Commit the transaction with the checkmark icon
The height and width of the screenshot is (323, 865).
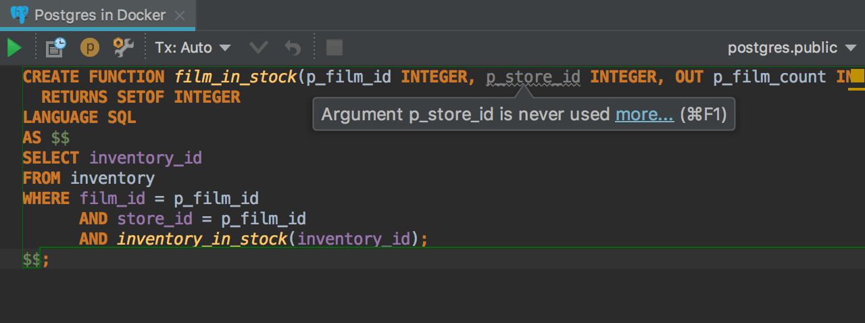[258, 48]
